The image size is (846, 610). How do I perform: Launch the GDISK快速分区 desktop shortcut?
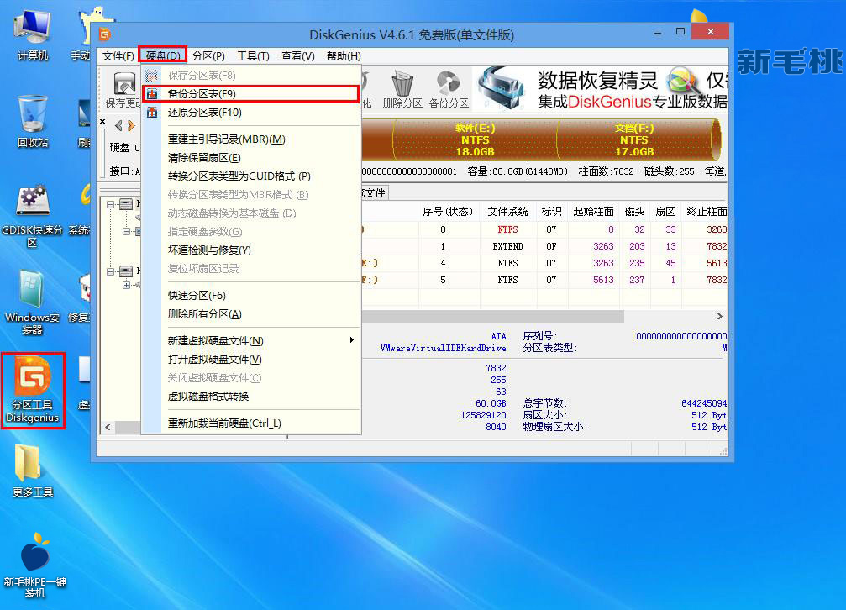[33, 216]
